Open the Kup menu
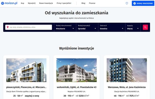155x99 pixels. (22, 3)
